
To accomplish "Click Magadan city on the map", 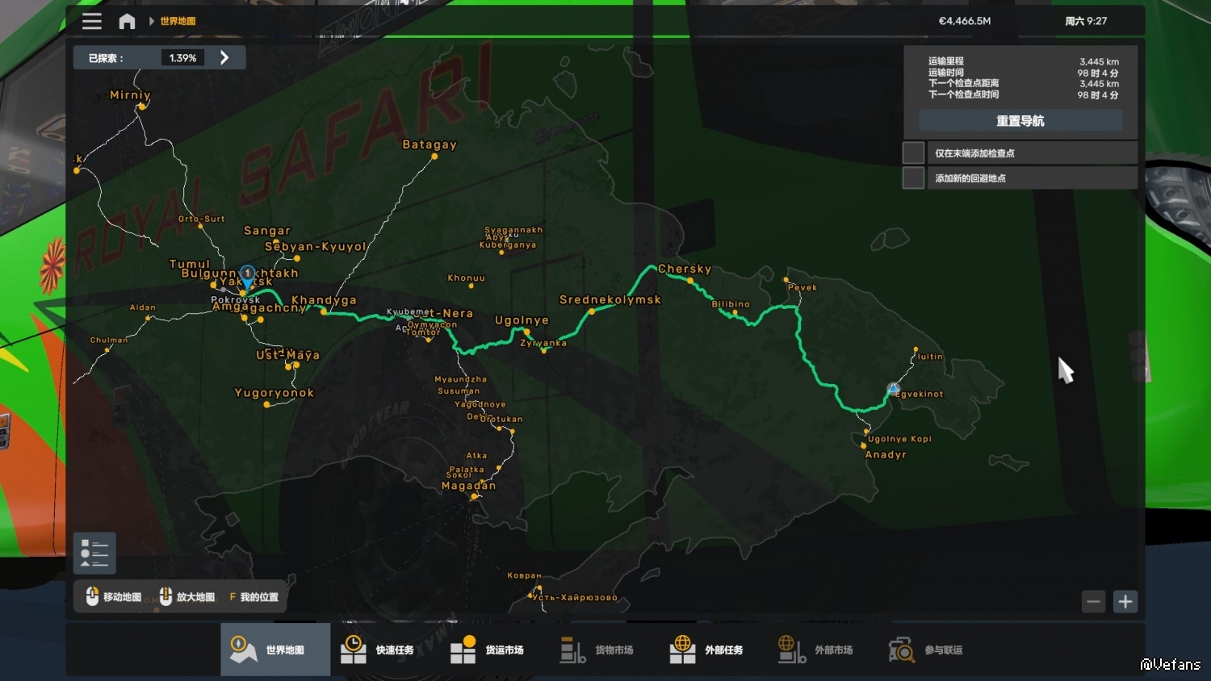I will 474,495.
